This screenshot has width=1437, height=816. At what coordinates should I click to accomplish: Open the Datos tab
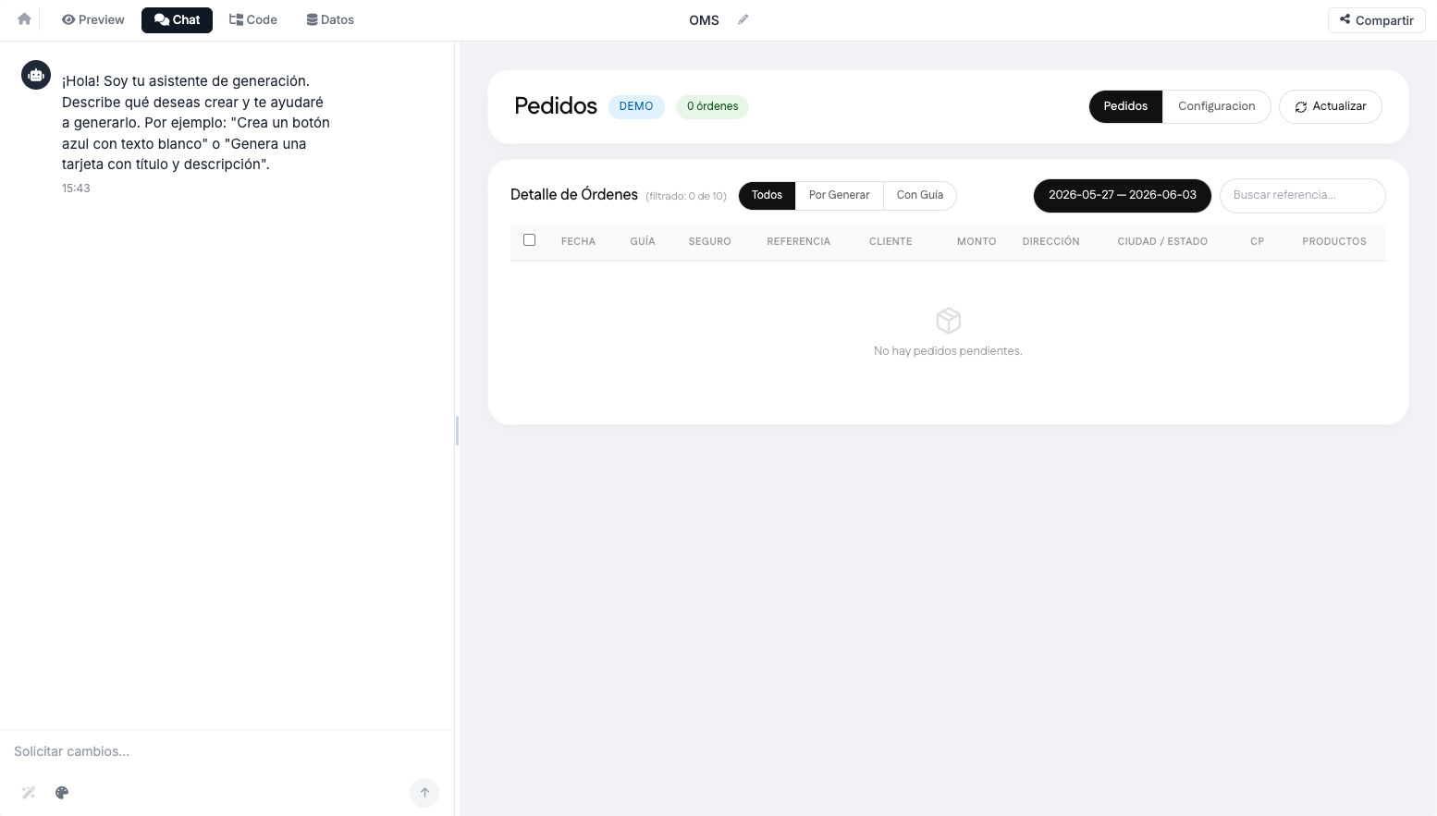[330, 19]
